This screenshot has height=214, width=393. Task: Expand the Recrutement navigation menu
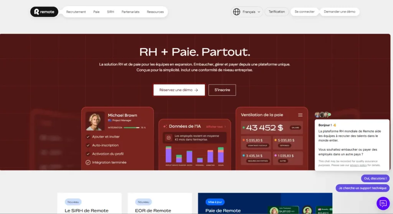[x=76, y=12]
